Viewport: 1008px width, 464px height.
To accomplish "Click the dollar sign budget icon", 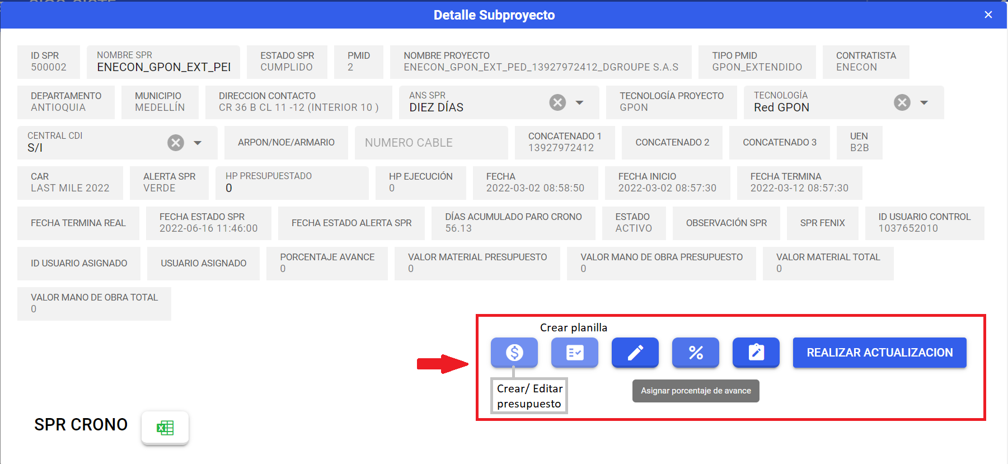I will click(x=514, y=353).
